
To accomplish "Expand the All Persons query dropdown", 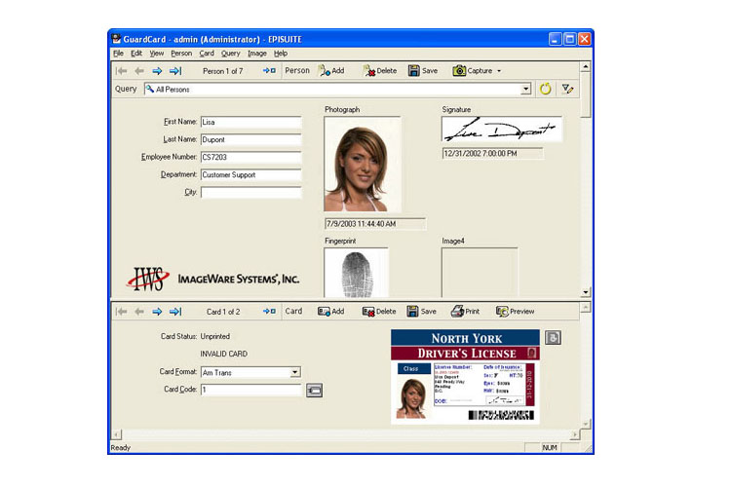I will click(526, 89).
